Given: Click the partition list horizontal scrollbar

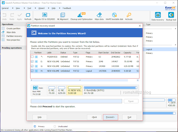Looking at the screenshot, I should click(x=85, y=80).
